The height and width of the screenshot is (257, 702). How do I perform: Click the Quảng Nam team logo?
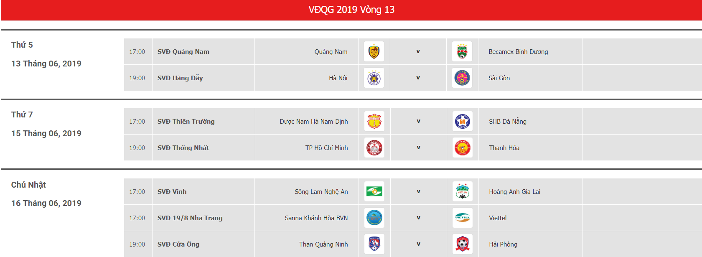click(374, 52)
